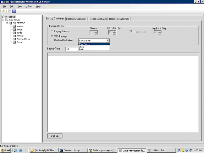204x153 pixels.
Task: Collapse the SQLSRVPOC tree node
Action: click(7, 23)
